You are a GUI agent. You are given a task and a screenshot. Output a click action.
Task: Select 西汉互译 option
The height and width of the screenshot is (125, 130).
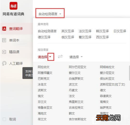tap(102, 37)
